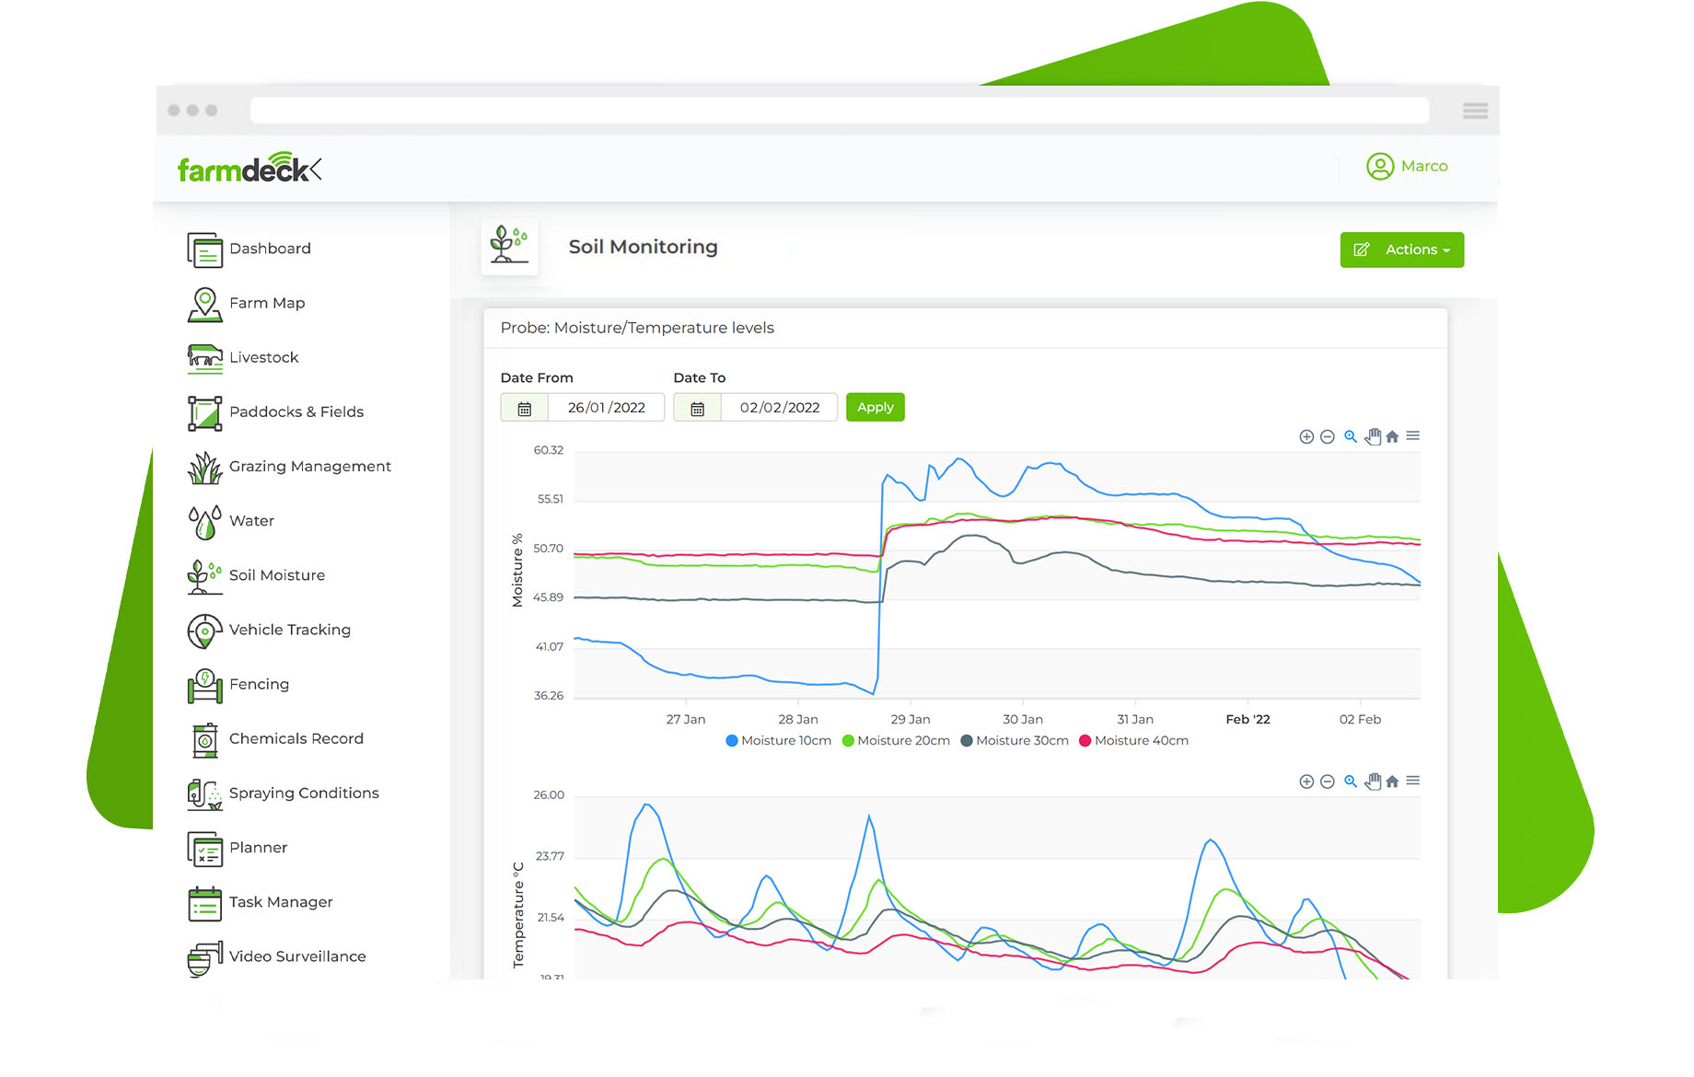Image resolution: width=1694 pixels, height=1077 pixels.
Task: Open the moisture chart hamburger menu
Action: click(1413, 436)
